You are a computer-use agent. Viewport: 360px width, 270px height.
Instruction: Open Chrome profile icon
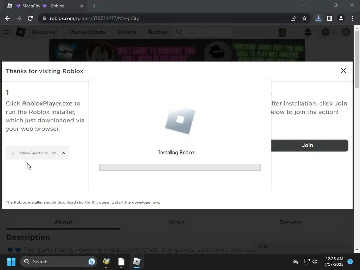click(341, 18)
